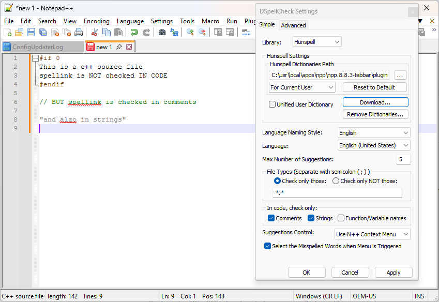The image size is (439, 302).
Task: Click the Max Number of Suggestions field
Action: pyautogui.click(x=403, y=159)
